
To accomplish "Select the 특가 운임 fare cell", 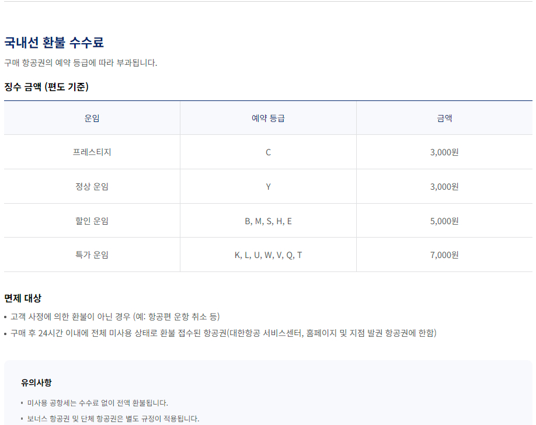I will (x=92, y=255).
